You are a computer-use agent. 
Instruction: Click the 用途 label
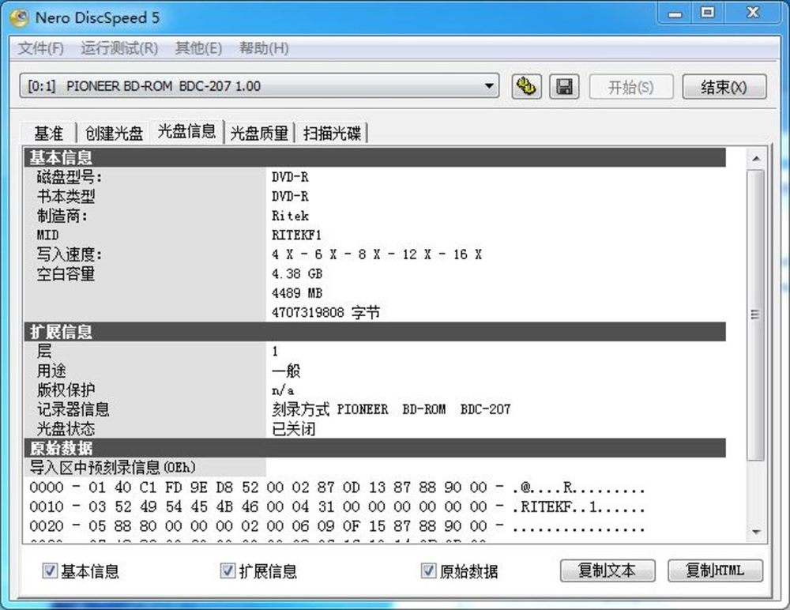(x=51, y=371)
